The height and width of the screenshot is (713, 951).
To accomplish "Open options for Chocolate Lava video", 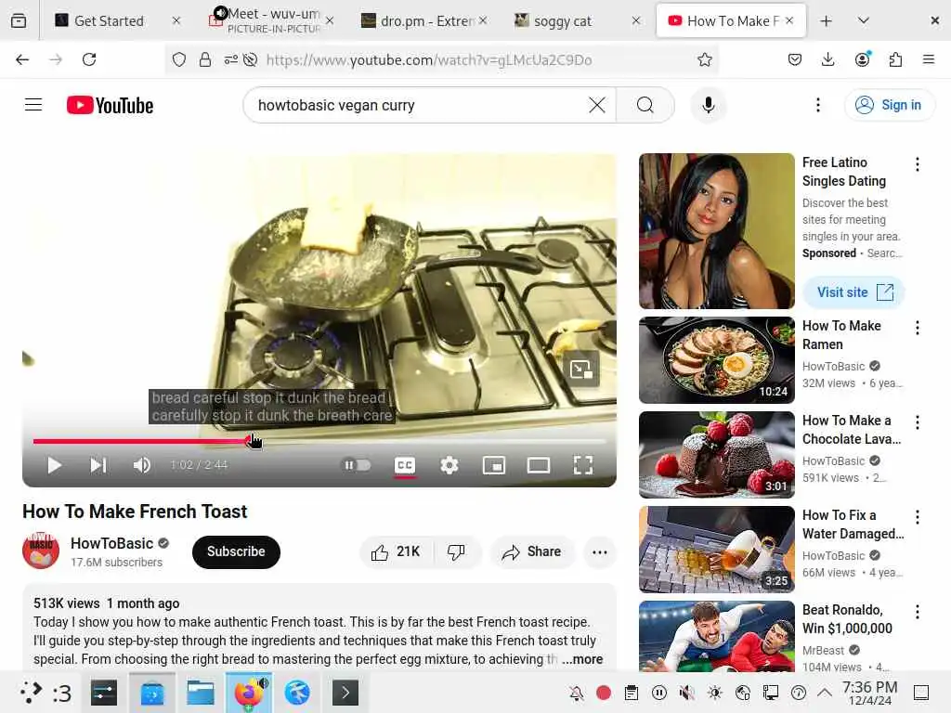I will [917, 422].
